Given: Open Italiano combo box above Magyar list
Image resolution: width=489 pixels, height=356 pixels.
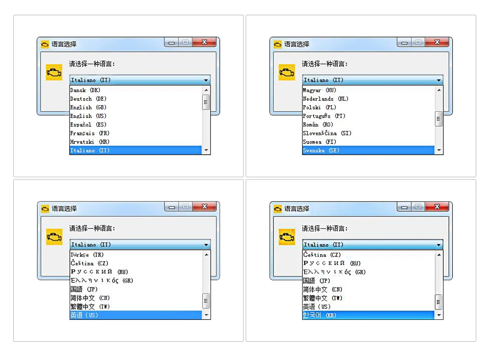Looking at the screenshot, I should (x=373, y=80).
